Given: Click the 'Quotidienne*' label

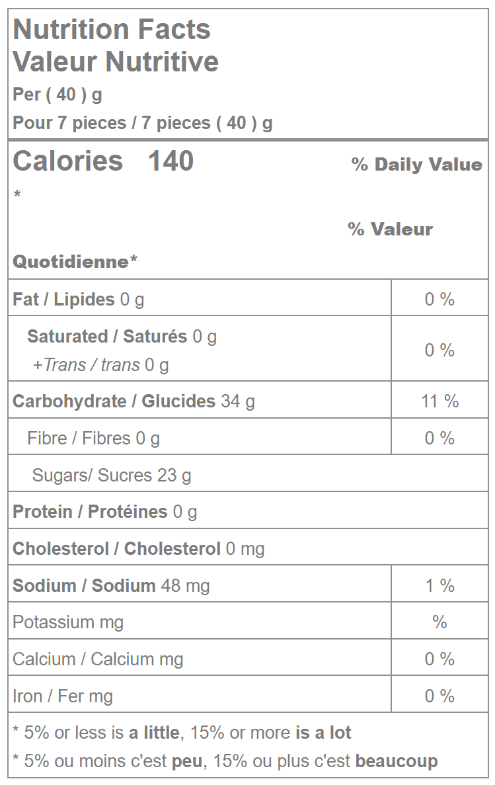Looking at the screenshot, I should [75, 262].
